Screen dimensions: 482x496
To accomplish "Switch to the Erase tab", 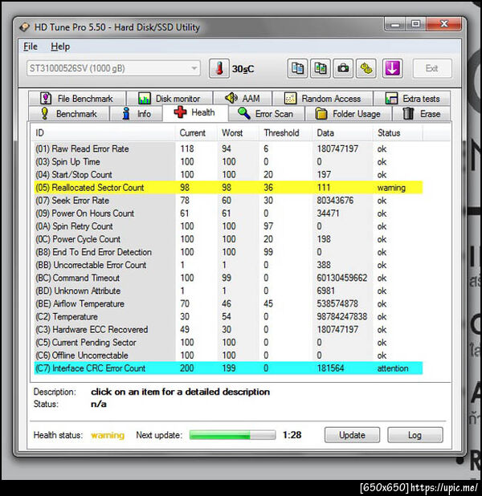I will click(422, 113).
